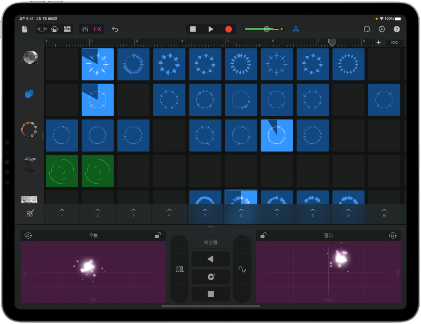Select the tambourine track icon
Screen dimensions: 421x324
29,129
